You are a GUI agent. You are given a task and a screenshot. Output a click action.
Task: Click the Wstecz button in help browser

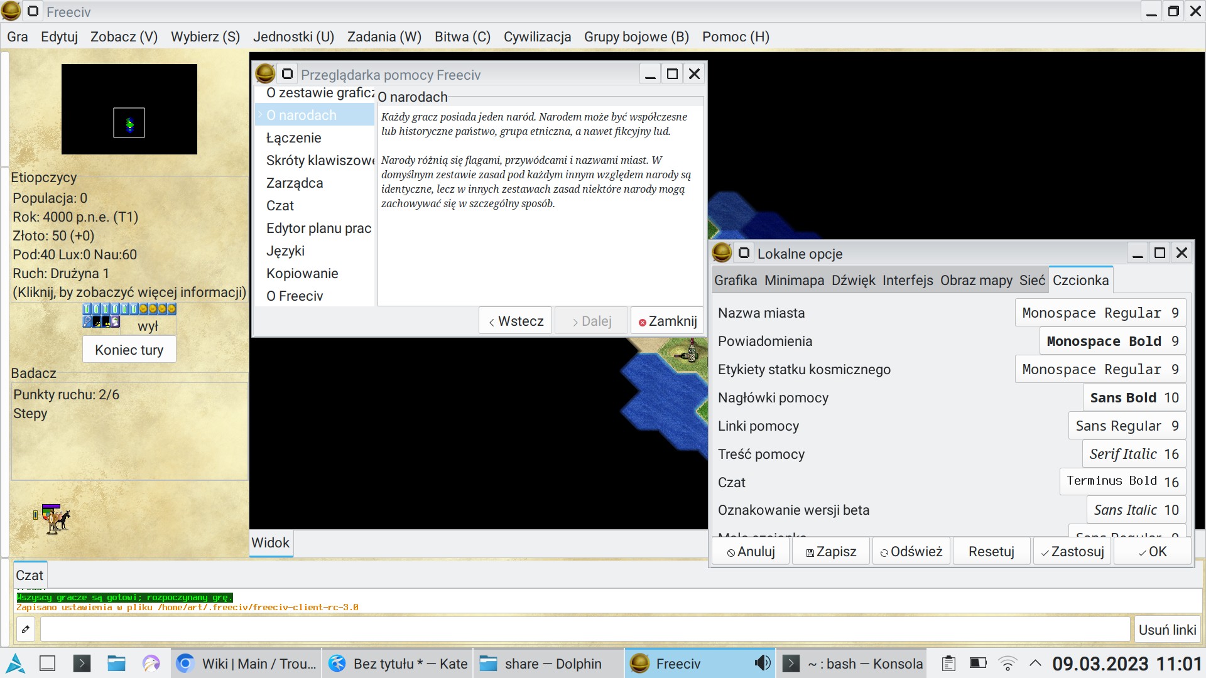(x=516, y=321)
